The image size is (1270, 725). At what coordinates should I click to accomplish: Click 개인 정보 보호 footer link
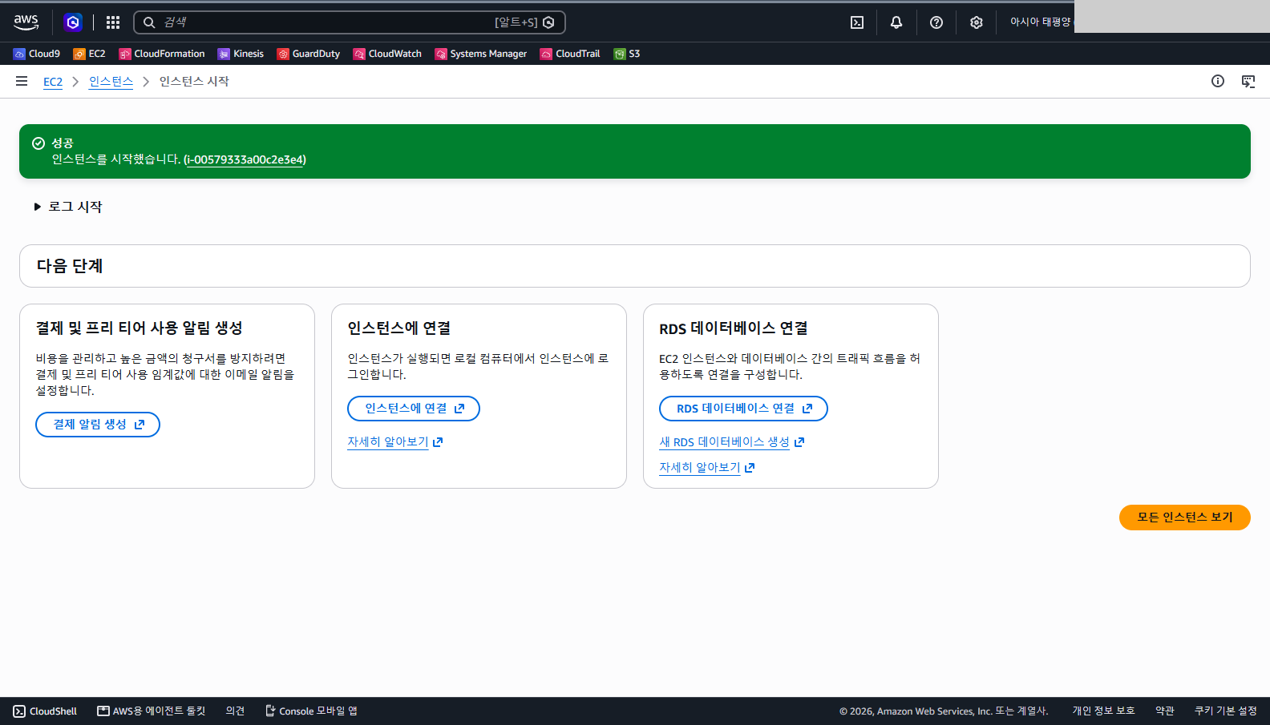tap(1104, 711)
